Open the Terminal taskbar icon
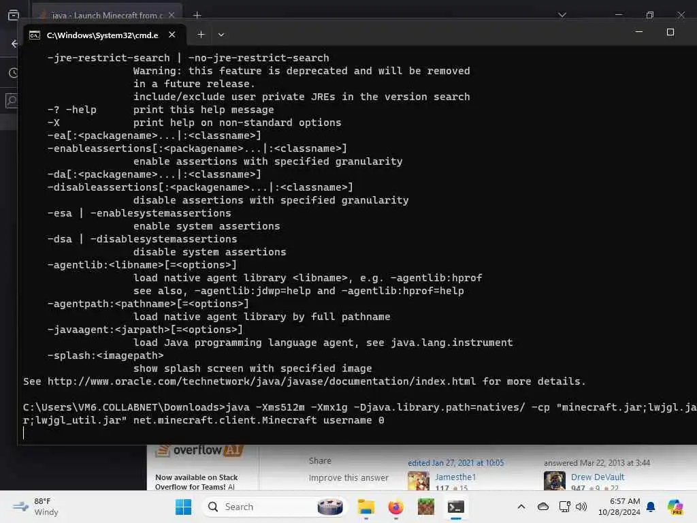Image resolution: width=697 pixels, height=523 pixels. tap(455, 507)
